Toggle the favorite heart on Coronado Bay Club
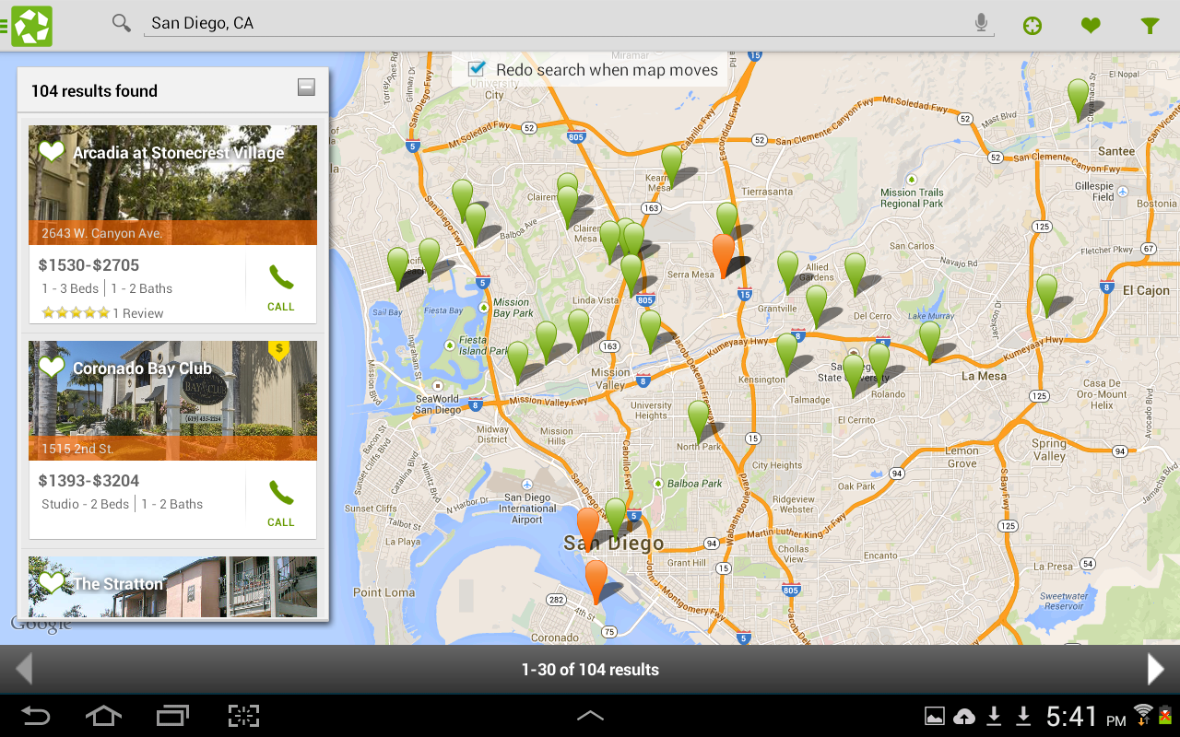 pyautogui.click(x=52, y=366)
